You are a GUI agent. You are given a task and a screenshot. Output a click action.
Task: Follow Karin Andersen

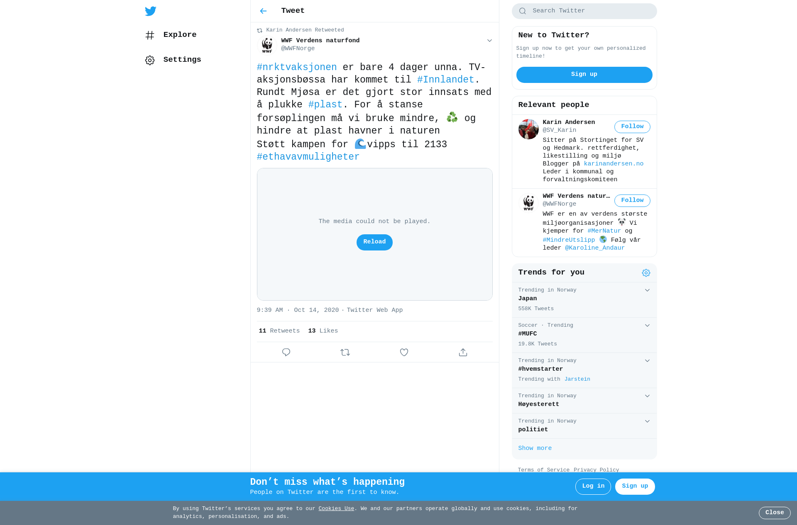(x=632, y=127)
